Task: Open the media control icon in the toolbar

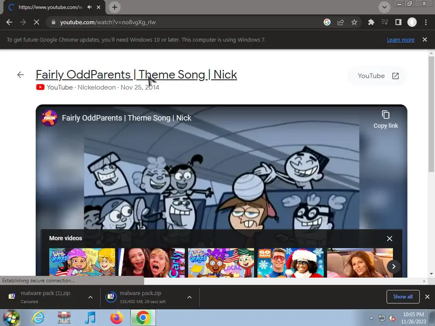Action: (x=384, y=22)
